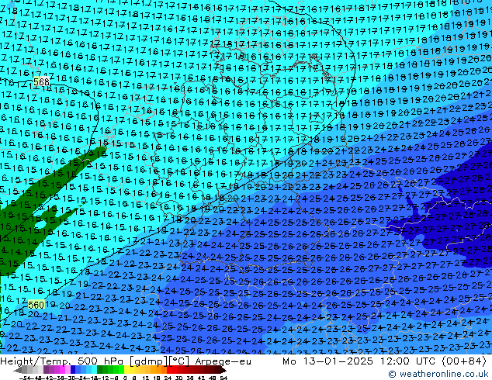Click the 'Height/Temp. 500 hPa' map title
This screenshot has width=492, height=380.
(64, 361)
